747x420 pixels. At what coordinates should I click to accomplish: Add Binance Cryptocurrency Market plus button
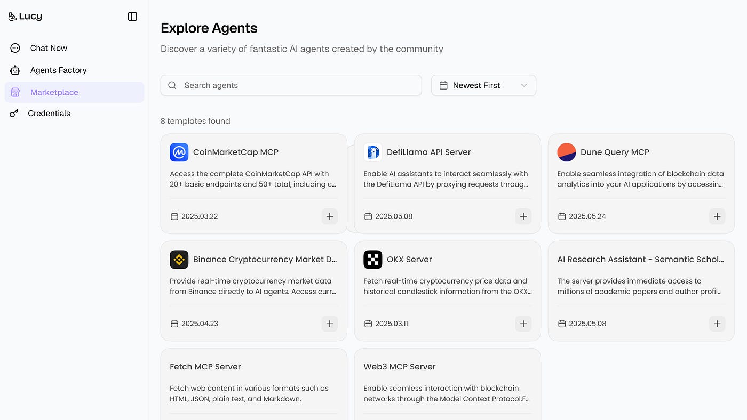coord(330,324)
